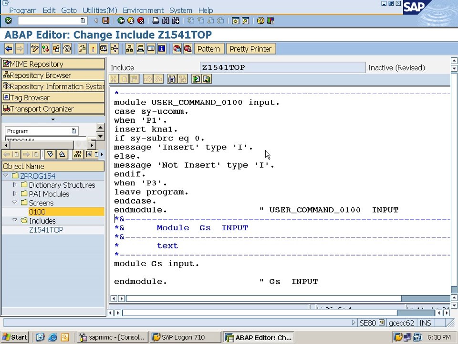Click the Find Next binoculars icon
458x344 pixels.
coord(176,21)
